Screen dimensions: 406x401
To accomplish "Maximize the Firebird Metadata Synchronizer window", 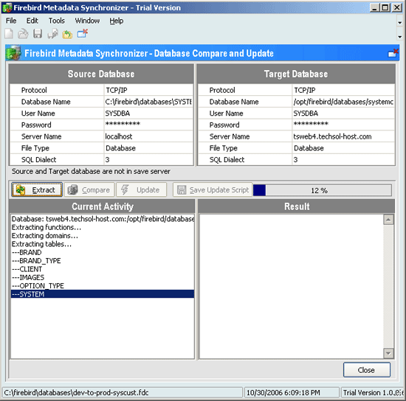I will [x=385, y=8].
